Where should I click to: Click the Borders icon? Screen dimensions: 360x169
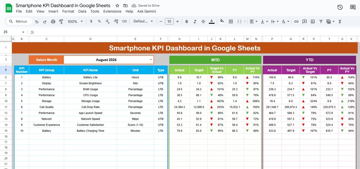[x=231, y=22]
